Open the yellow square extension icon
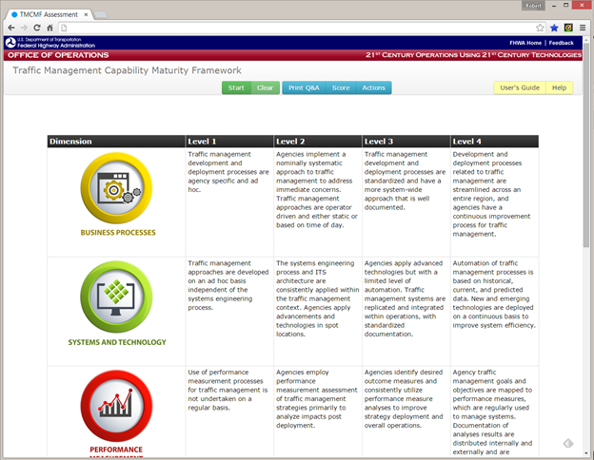The width and height of the screenshot is (594, 460). (x=568, y=28)
